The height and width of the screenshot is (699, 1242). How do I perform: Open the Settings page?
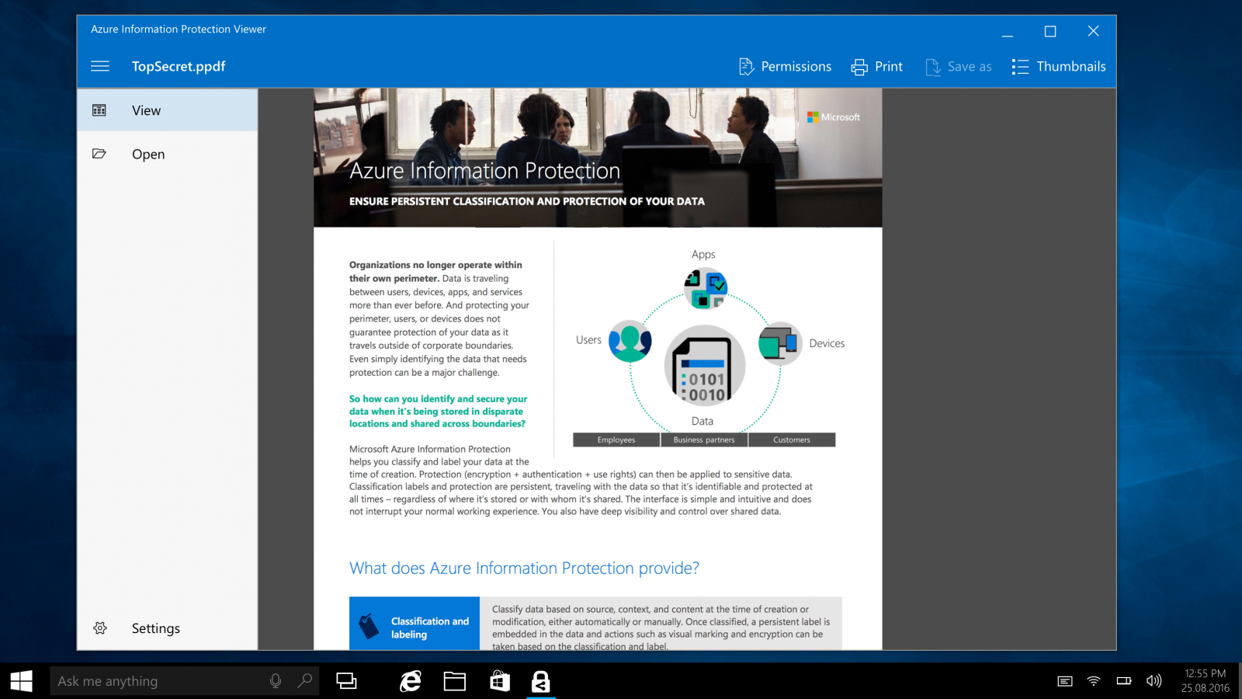pyautogui.click(x=168, y=628)
